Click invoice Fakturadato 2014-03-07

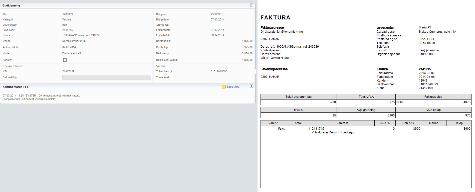[x=427, y=73]
